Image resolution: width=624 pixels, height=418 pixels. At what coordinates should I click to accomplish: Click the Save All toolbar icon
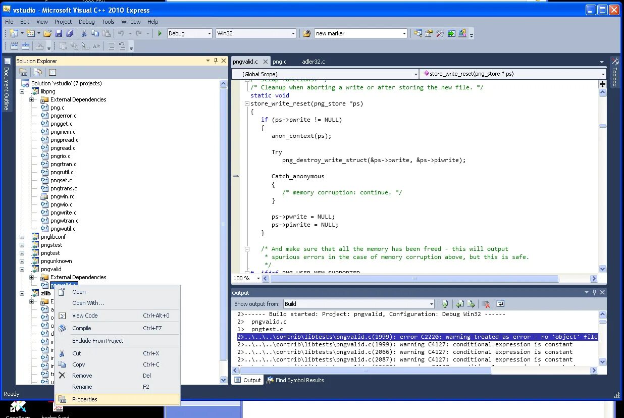click(x=70, y=33)
